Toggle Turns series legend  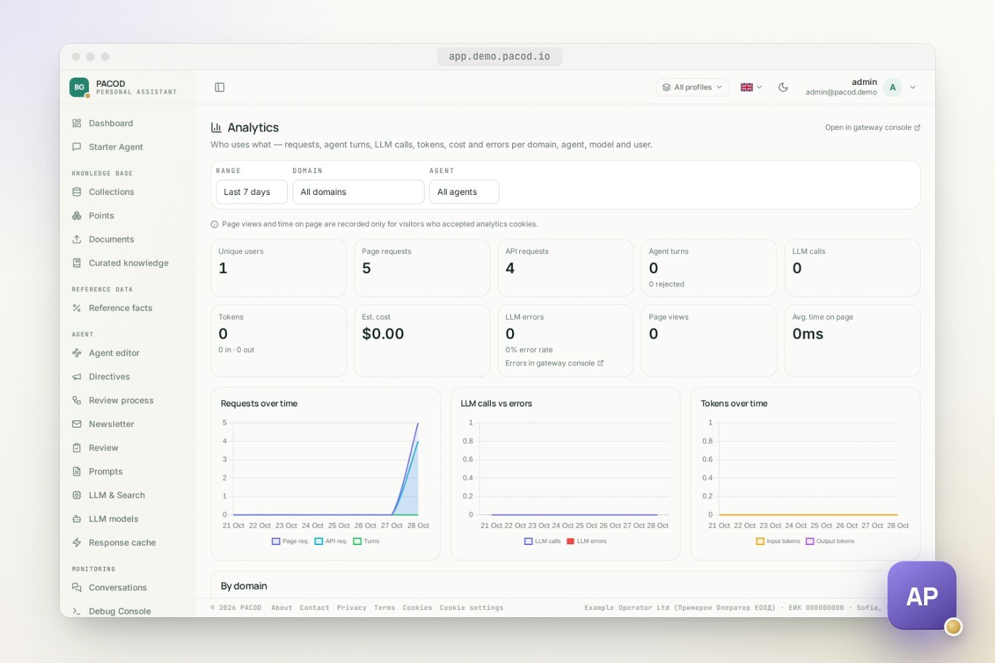(x=366, y=542)
